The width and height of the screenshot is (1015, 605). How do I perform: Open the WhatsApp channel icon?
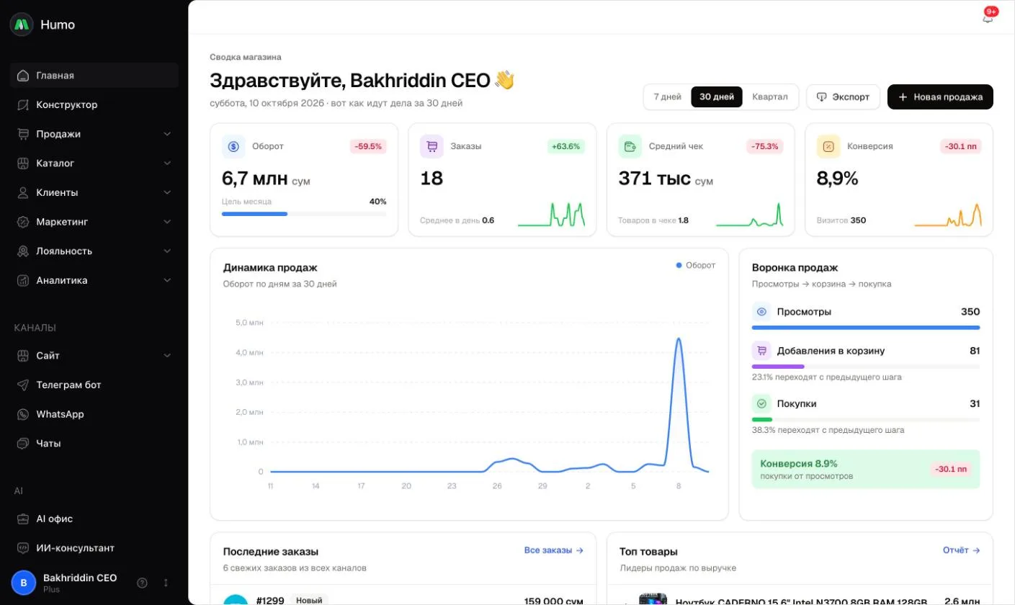tap(23, 414)
